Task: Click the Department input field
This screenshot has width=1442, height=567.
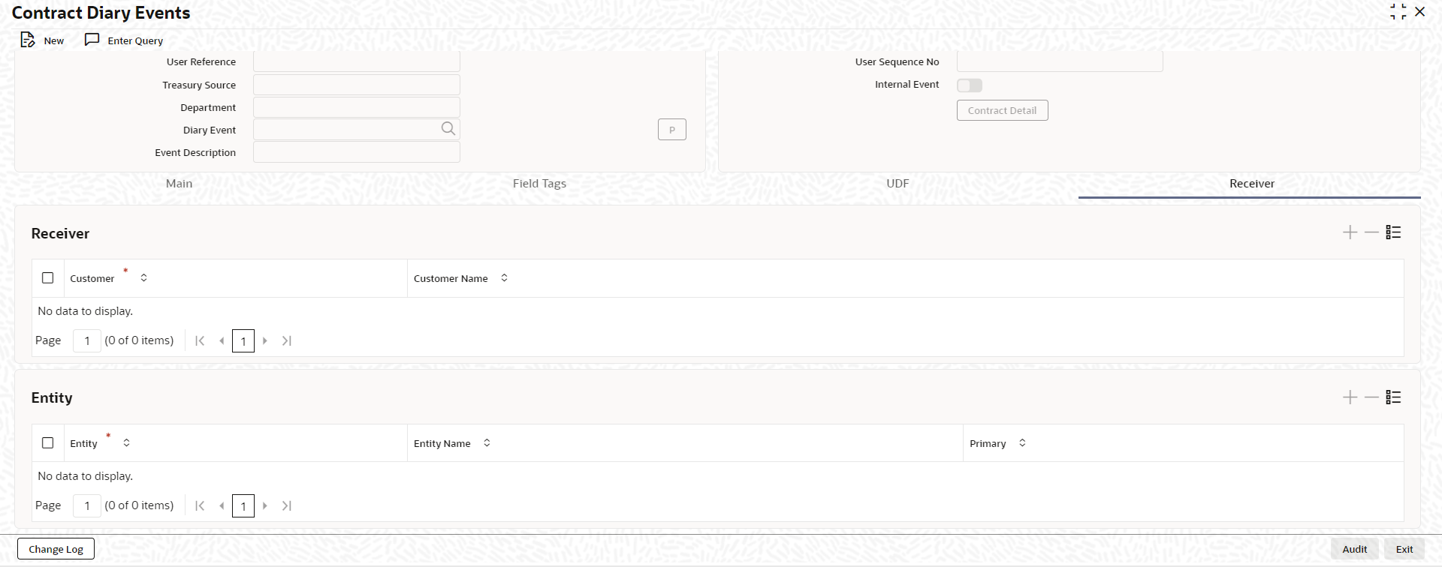Action: tap(357, 107)
